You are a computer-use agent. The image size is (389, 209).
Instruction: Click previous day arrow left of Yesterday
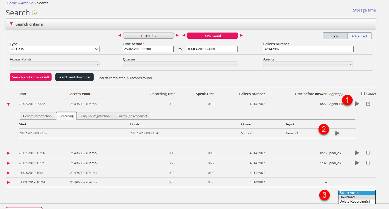click(x=120, y=35)
